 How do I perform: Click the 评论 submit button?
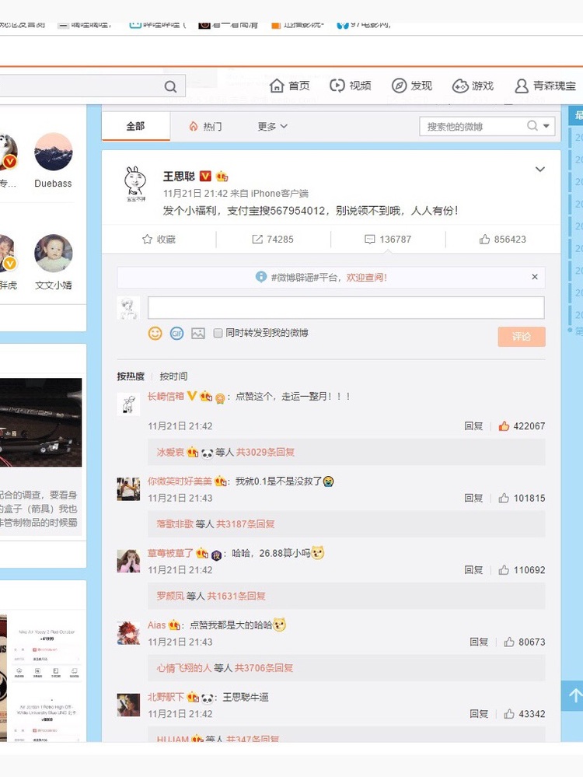click(x=522, y=337)
